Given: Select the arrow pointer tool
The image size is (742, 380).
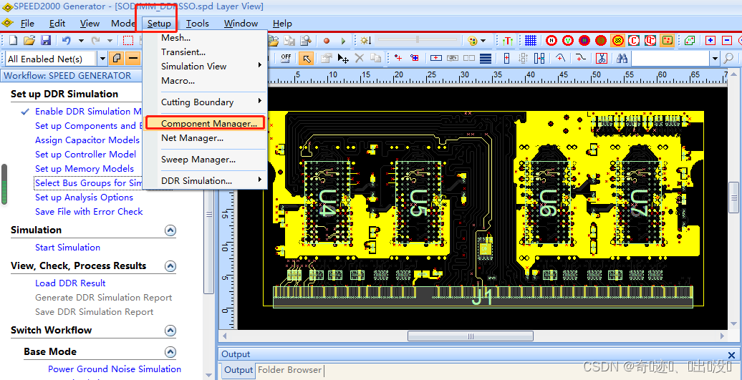Looking at the screenshot, I should [307, 59].
